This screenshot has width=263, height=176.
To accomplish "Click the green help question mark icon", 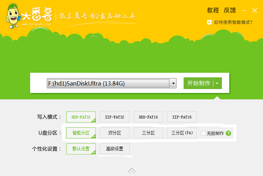I will (228, 133).
